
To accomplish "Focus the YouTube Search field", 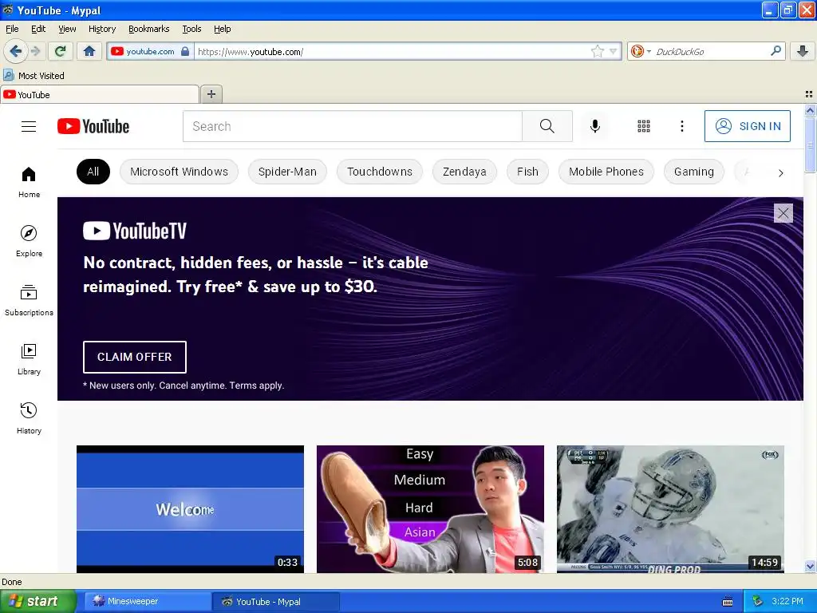I will [352, 126].
